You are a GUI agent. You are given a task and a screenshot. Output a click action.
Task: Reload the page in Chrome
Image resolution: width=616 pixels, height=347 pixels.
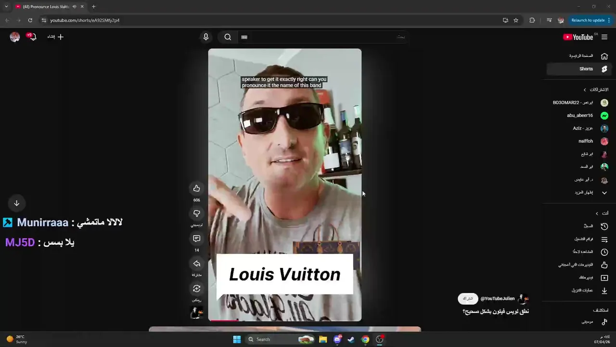coord(30,20)
